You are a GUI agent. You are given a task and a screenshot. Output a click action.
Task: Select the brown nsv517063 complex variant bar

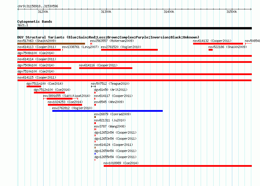tap(51, 44)
